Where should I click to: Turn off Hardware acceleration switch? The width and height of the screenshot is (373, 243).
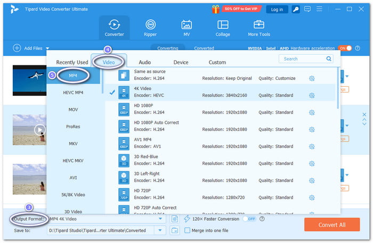coord(345,48)
